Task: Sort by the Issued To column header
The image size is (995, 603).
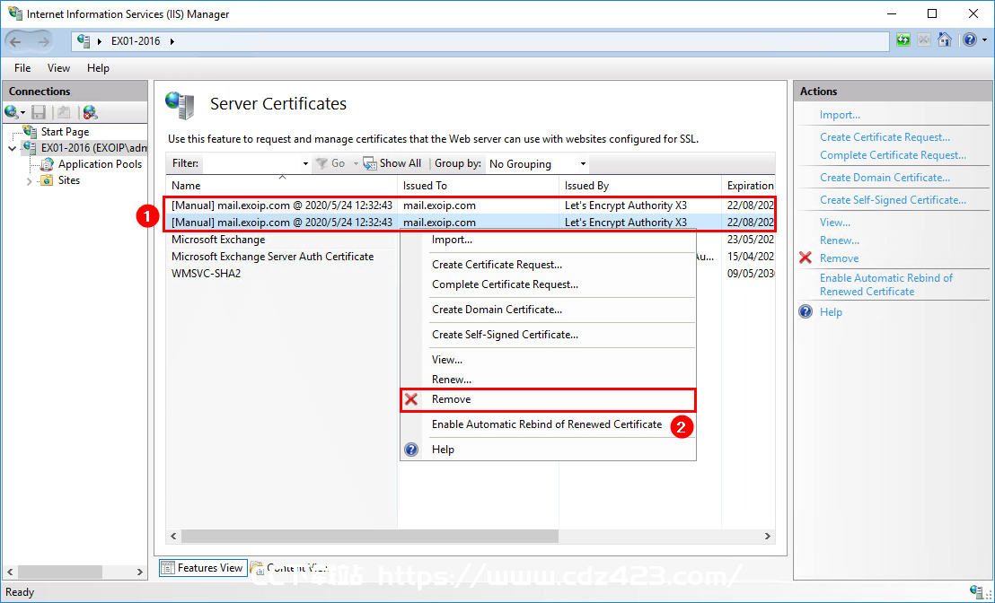Action: (479, 185)
